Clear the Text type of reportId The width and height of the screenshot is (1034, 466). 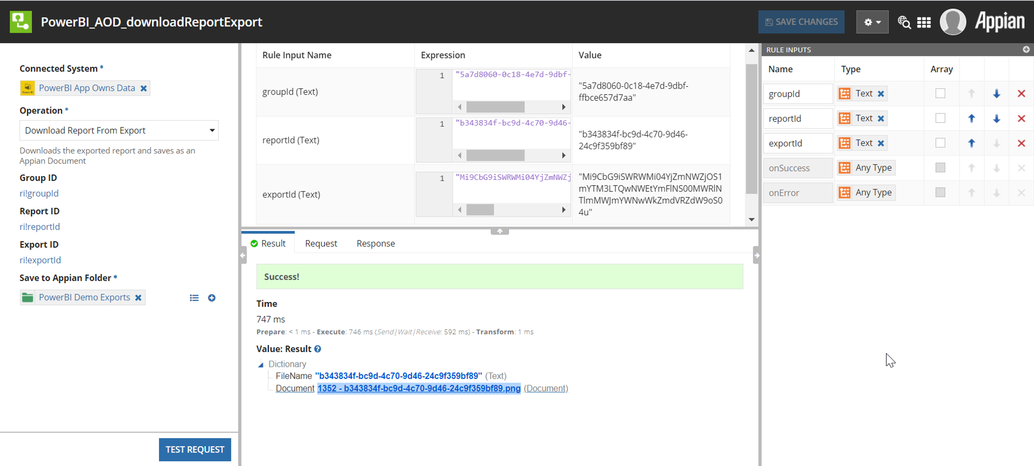click(x=881, y=118)
